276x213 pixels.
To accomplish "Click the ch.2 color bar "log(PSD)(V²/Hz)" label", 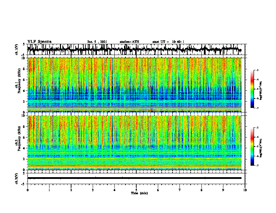I will point(261,148).
